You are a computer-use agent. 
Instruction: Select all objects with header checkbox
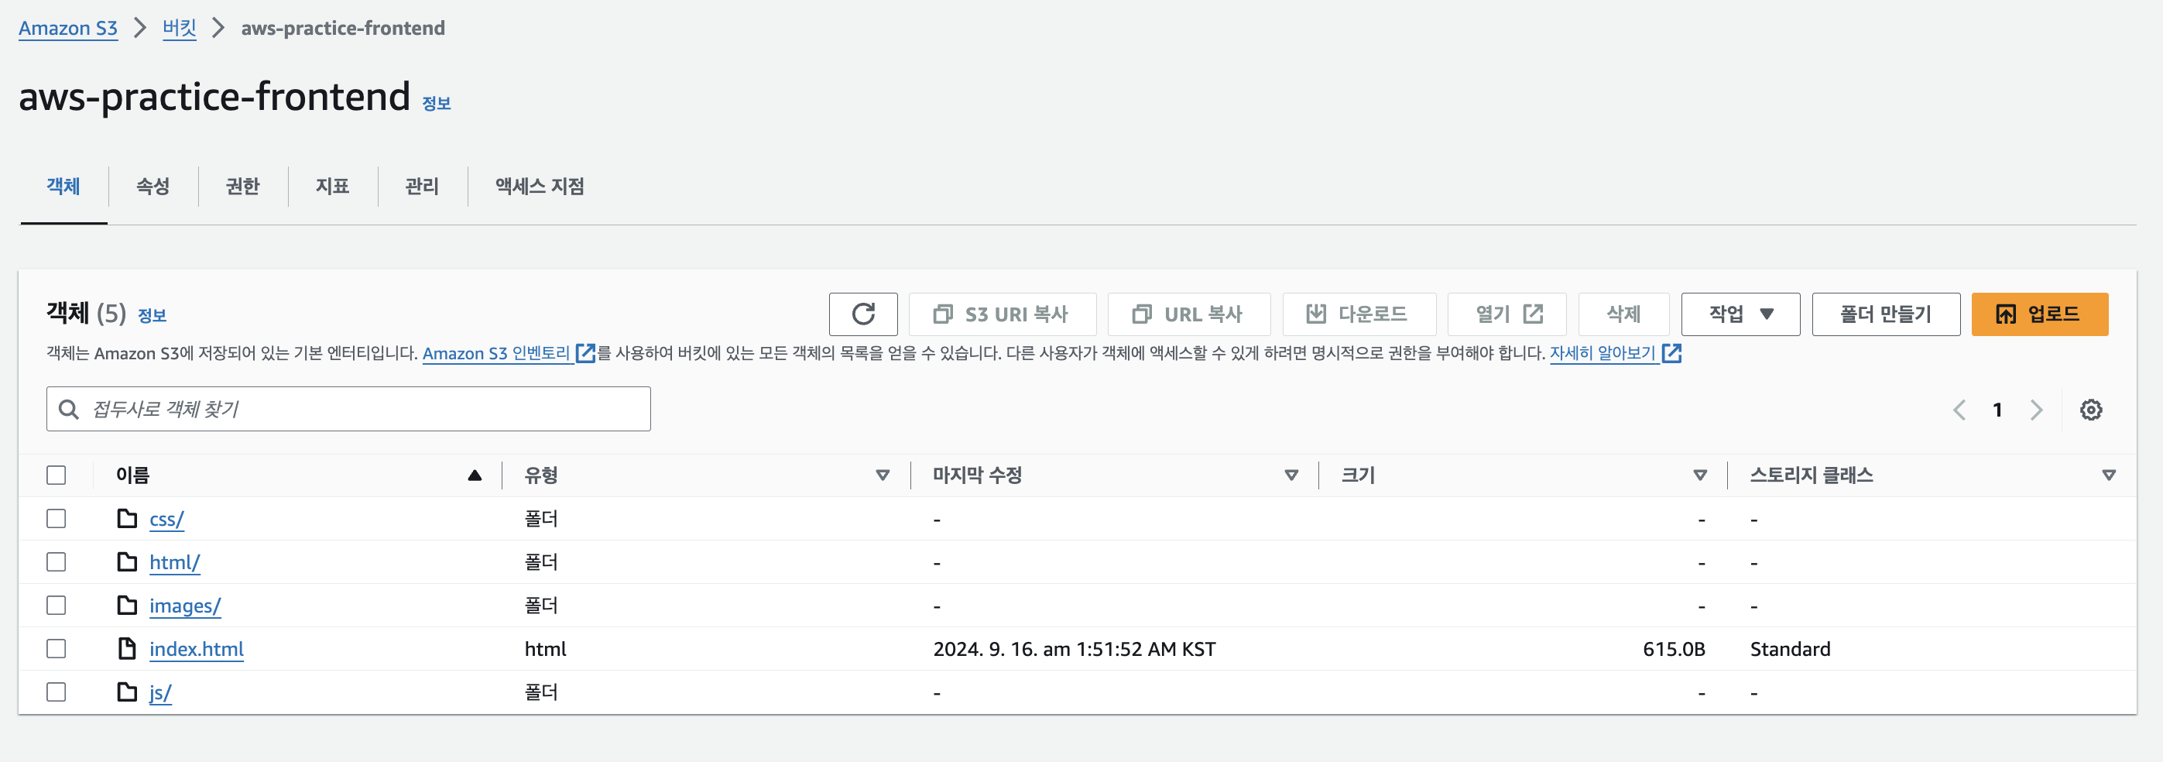[x=57, y=475]
